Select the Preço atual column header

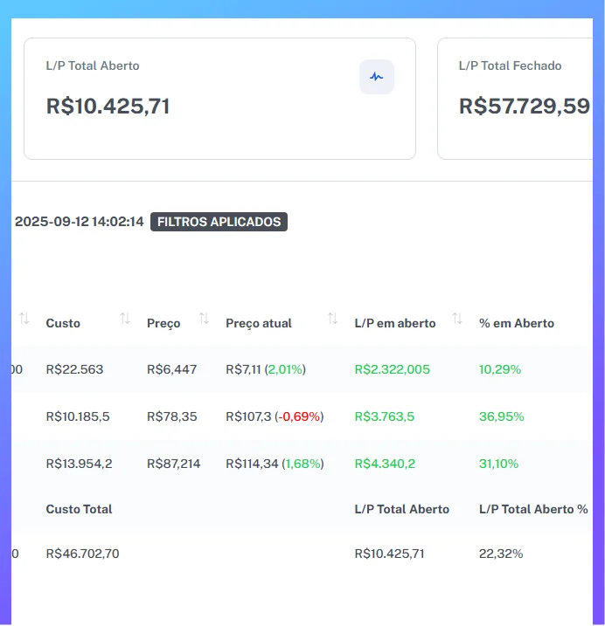click(259, 323)
